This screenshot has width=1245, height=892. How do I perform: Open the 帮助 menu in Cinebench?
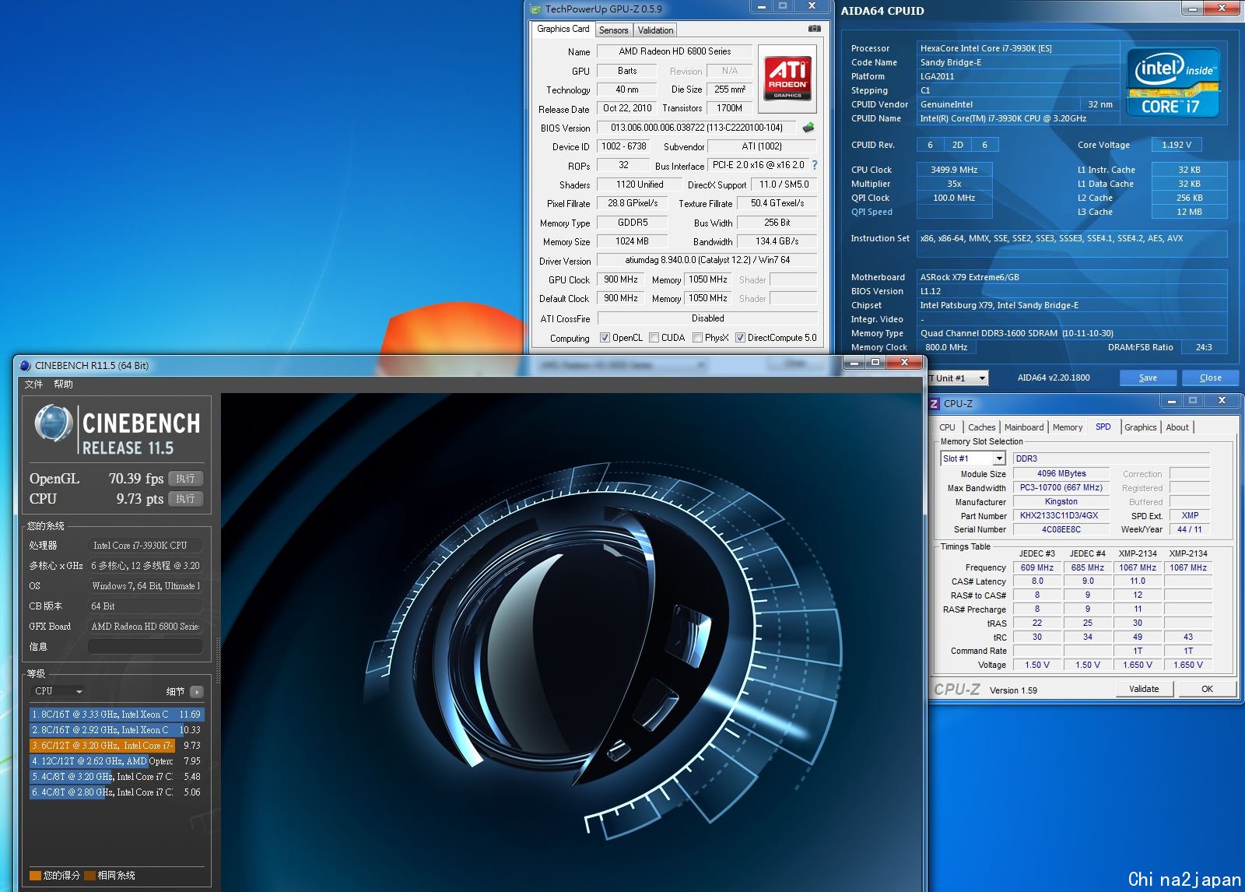click(x=63, y=385)
